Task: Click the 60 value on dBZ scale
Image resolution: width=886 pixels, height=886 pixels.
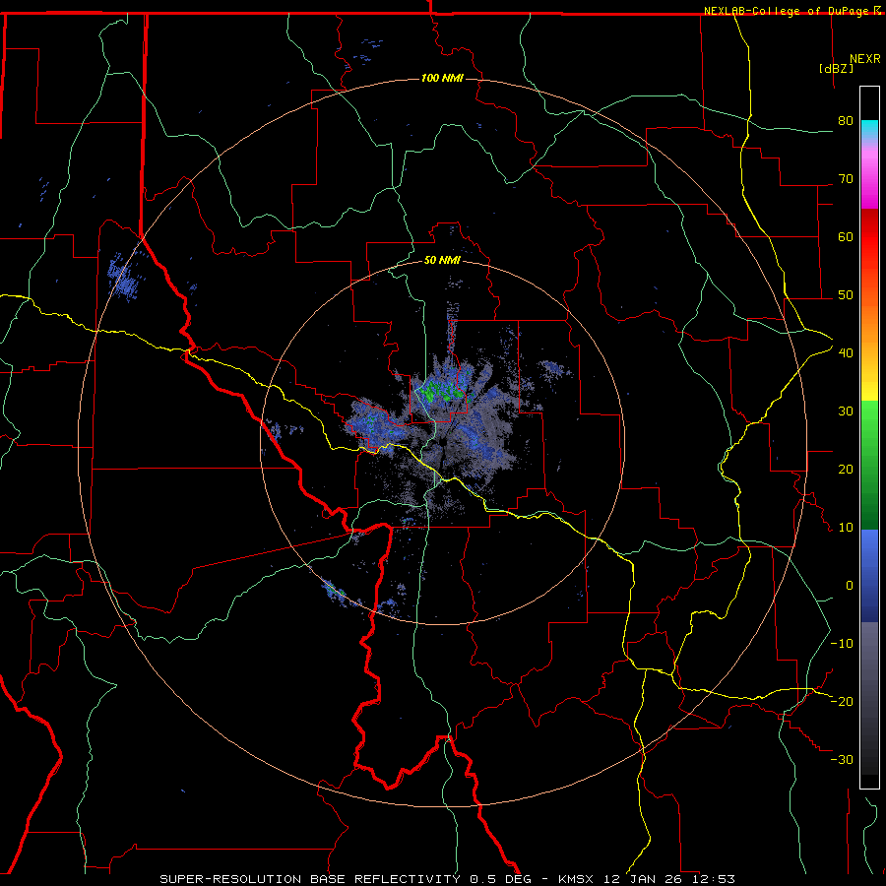Action: tap(846, 236)
